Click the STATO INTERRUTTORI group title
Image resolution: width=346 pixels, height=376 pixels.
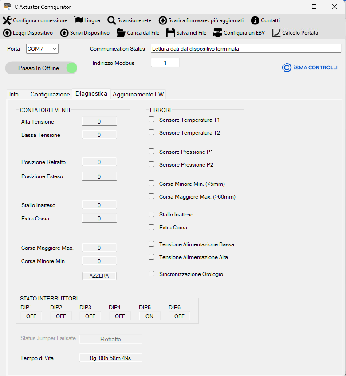click(x=49, y=299)
